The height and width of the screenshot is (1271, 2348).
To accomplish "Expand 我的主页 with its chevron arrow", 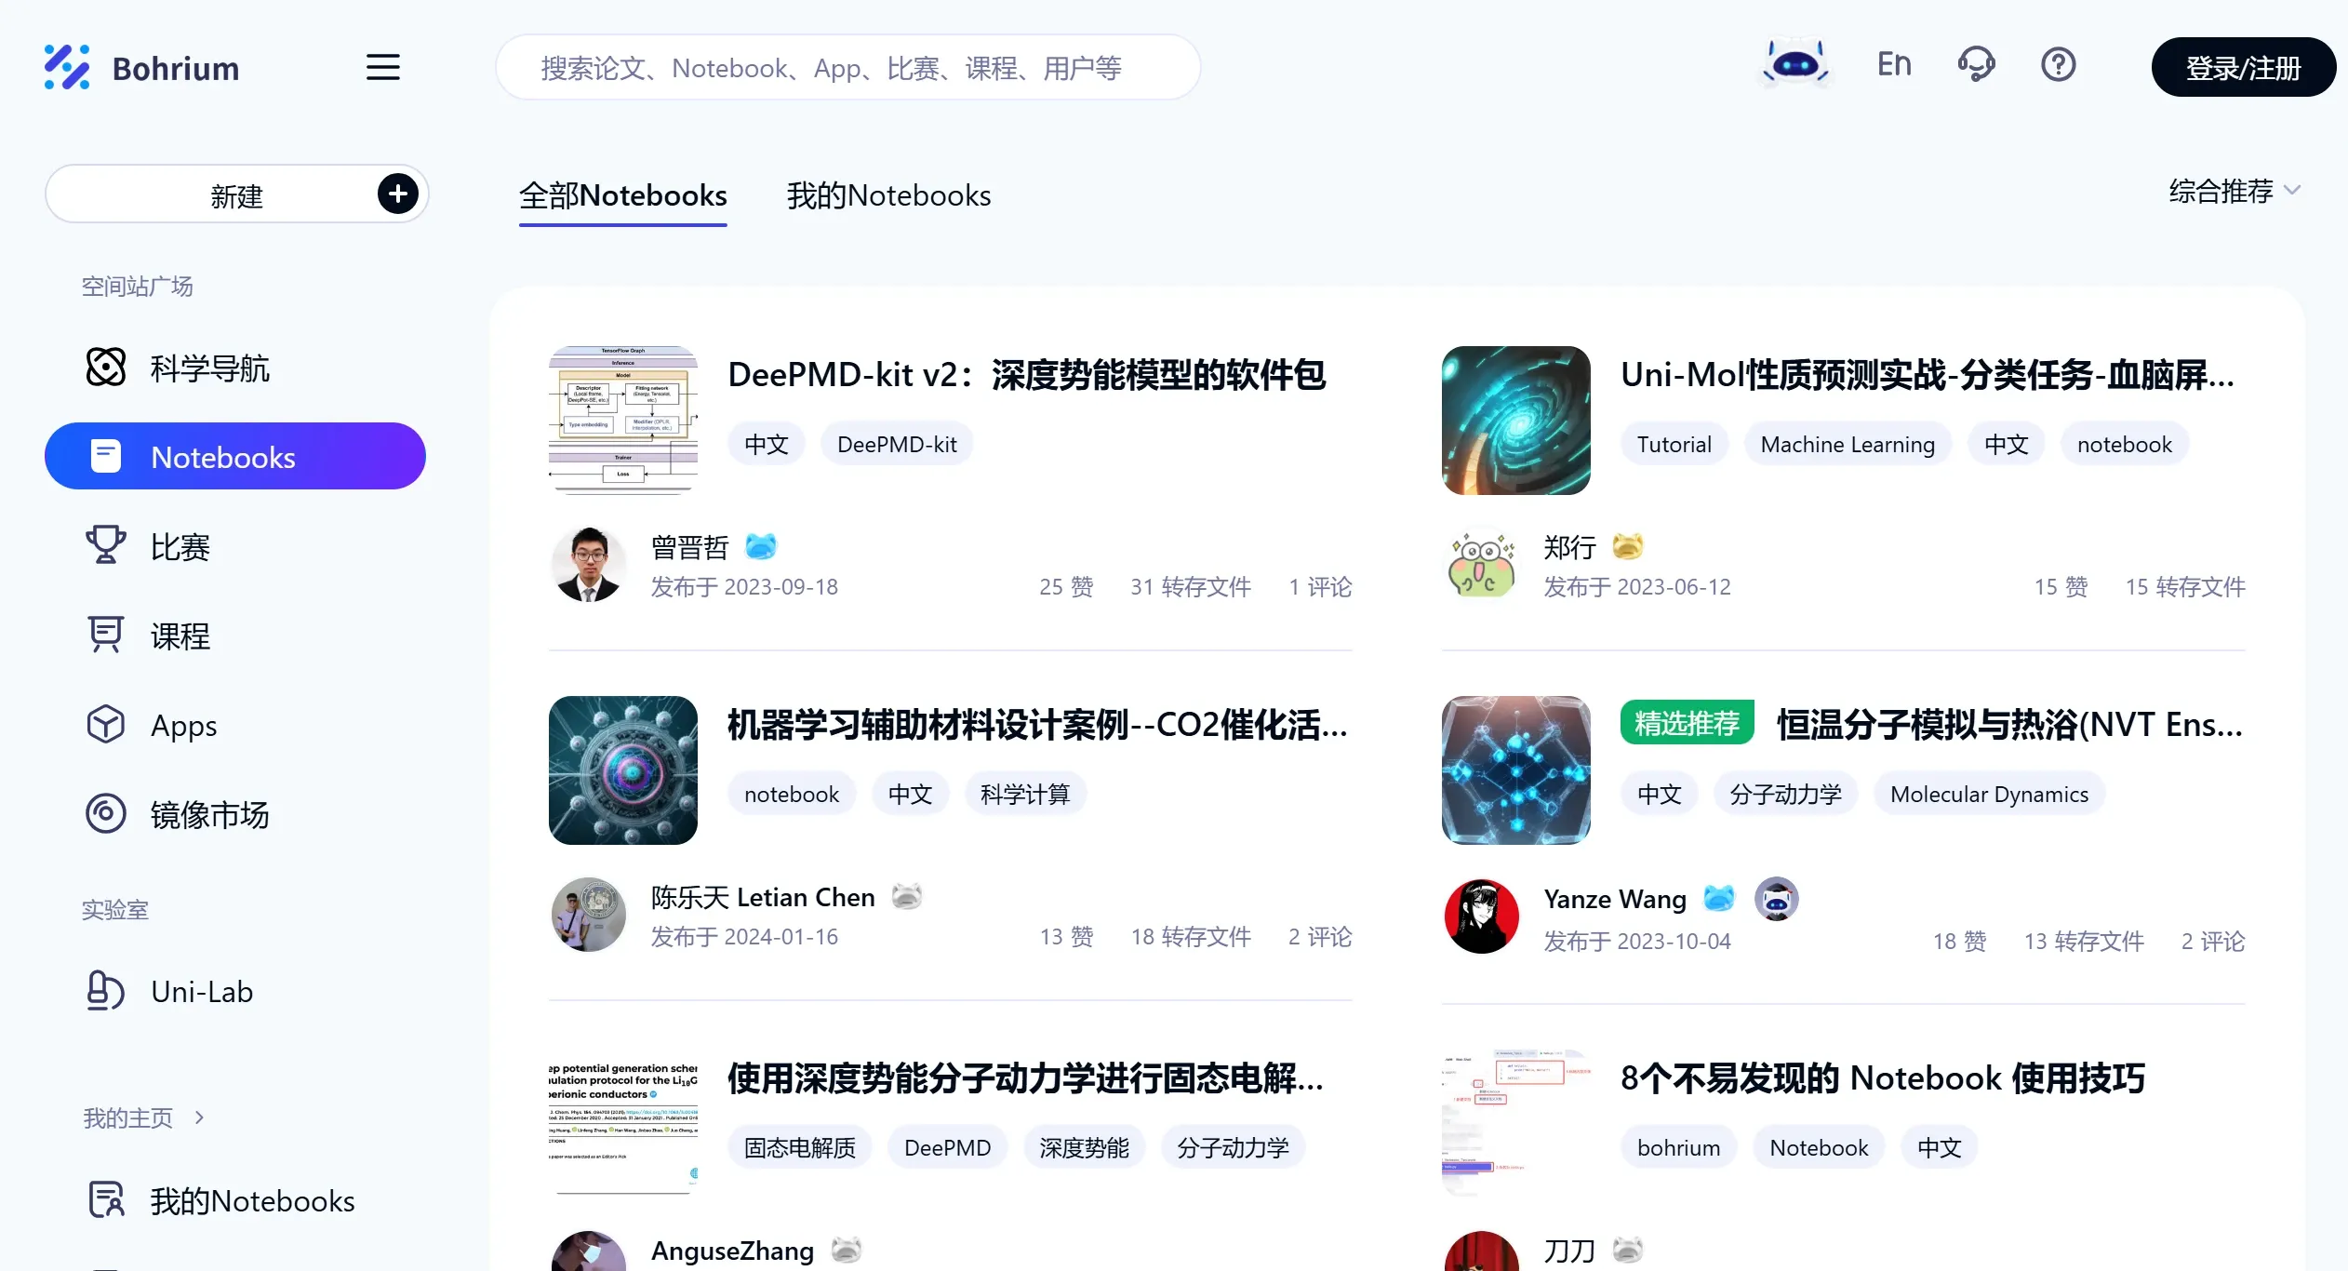I will click(x=198, y=1117).
